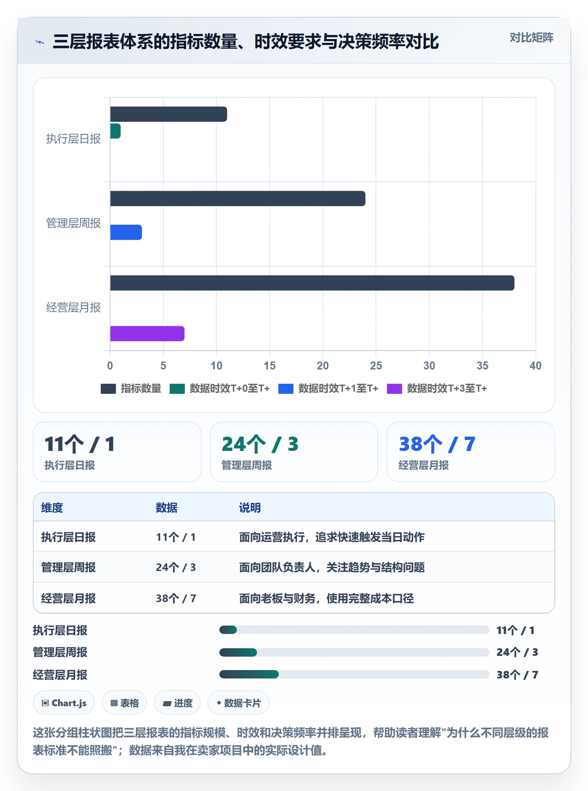Select the 表格 tag
This screenshot has width=588, height=791.
coord(124,703)
